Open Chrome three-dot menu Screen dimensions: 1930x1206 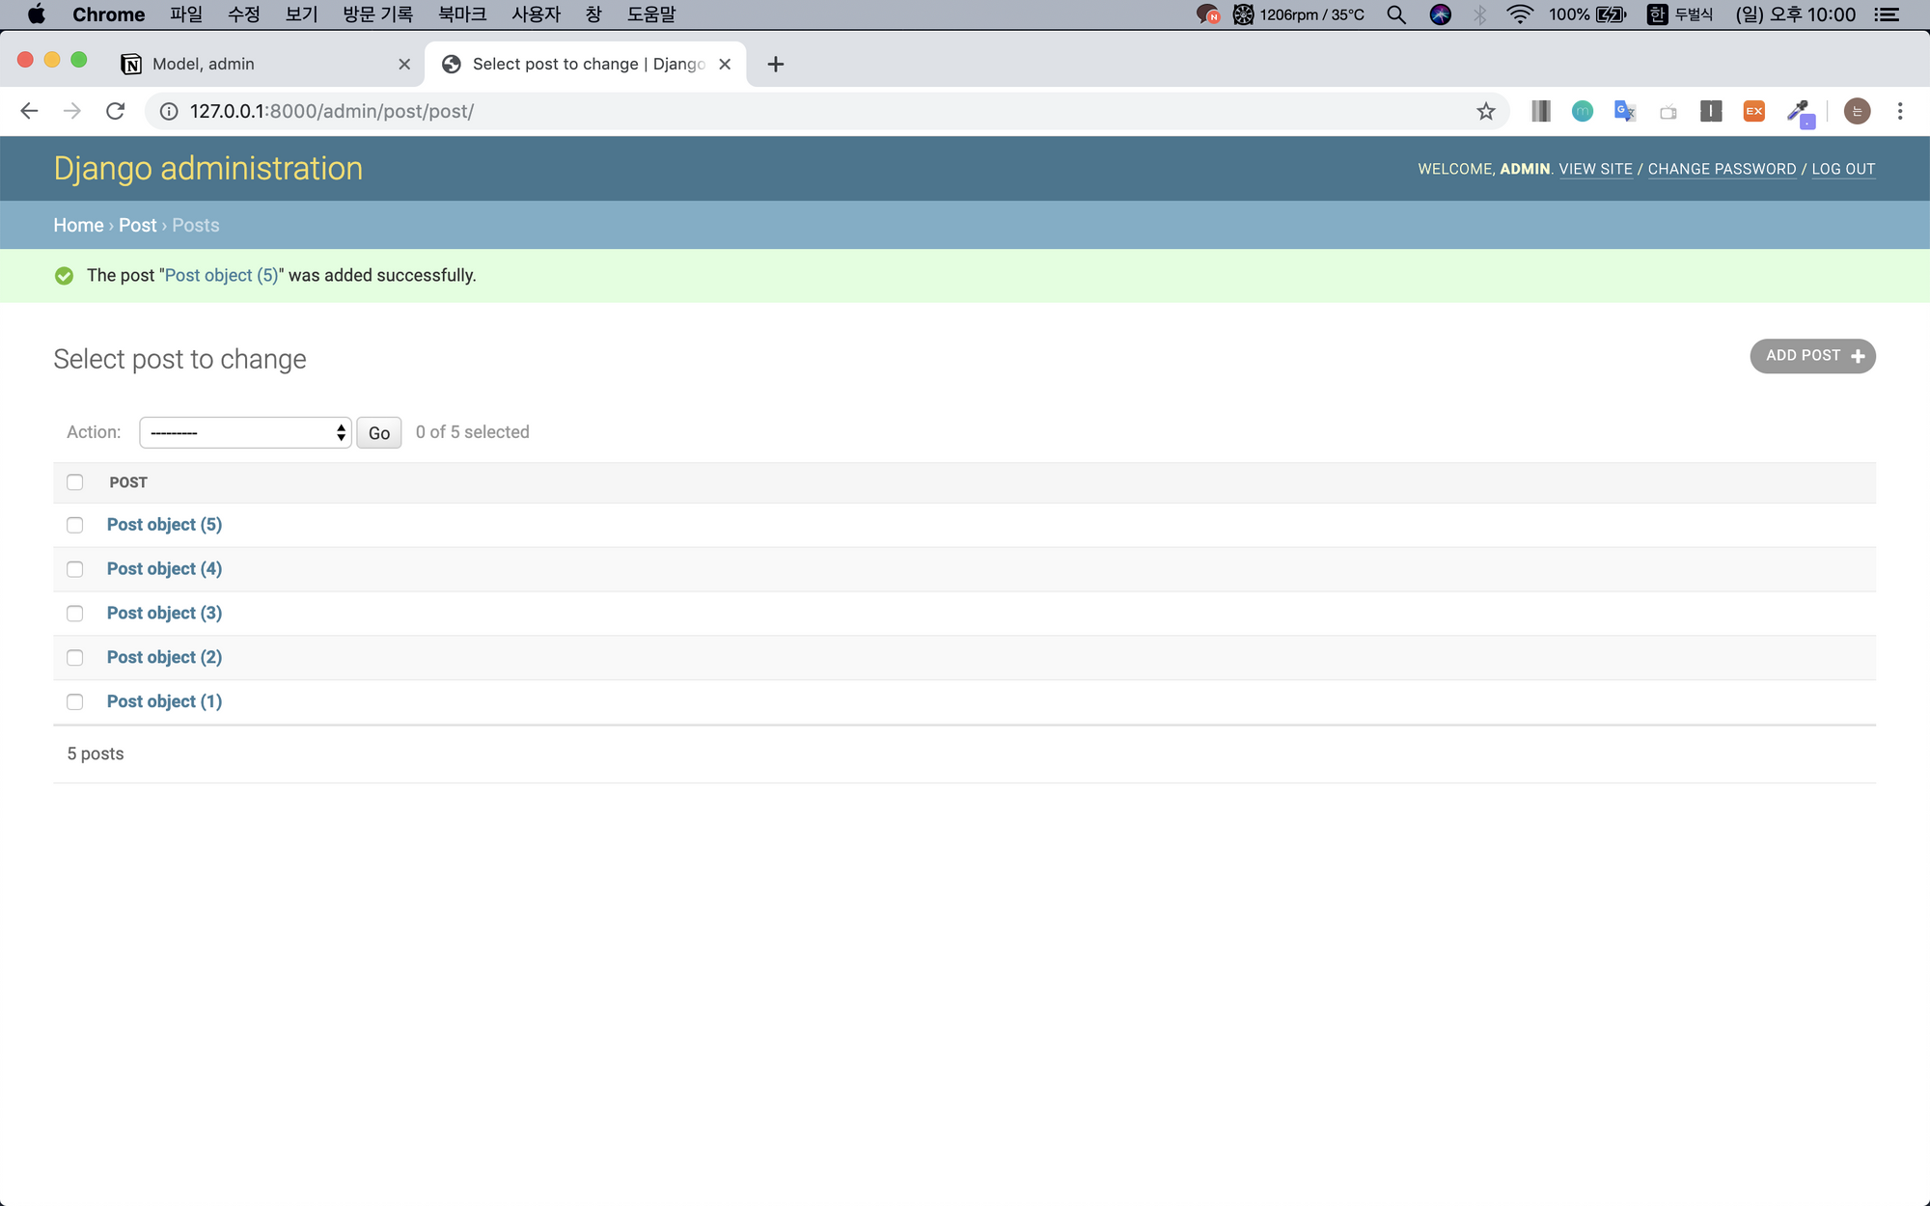pos(1899,111)
